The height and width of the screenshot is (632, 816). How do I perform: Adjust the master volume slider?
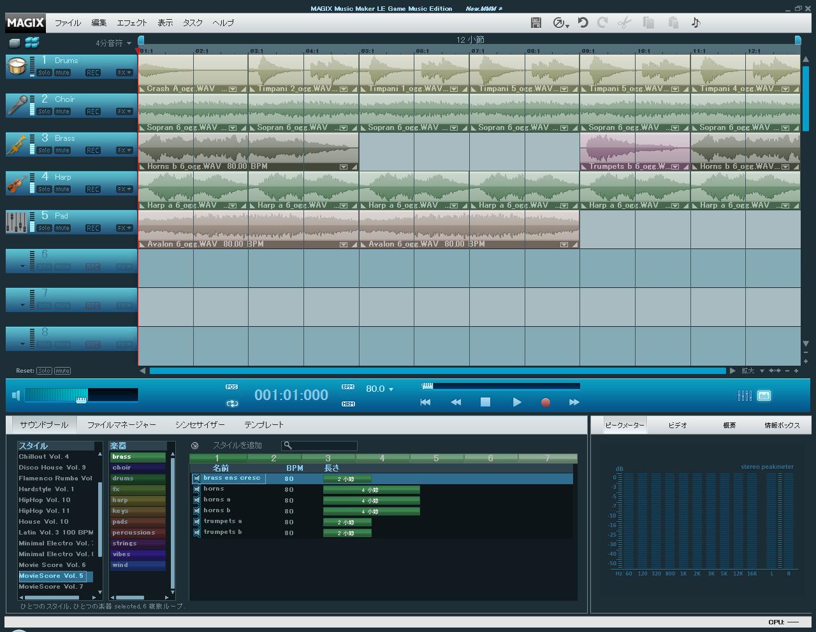click(81, 395)
